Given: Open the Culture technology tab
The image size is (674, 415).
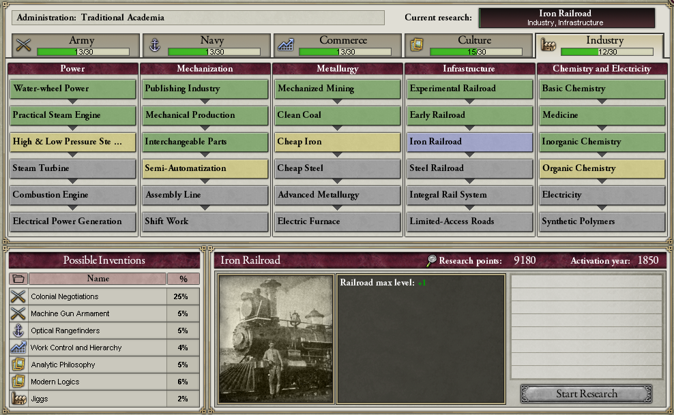Looking at the screenshot, I should pyautogui.click(x=469, y=45).
